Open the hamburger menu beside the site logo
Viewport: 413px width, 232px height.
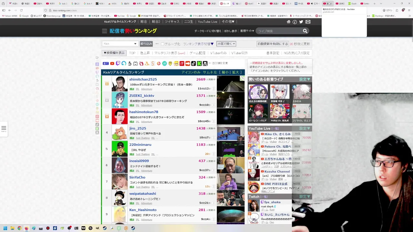tap(104, 31)
